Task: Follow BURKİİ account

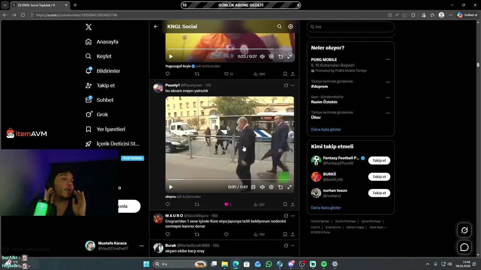Action: [379, 177]
